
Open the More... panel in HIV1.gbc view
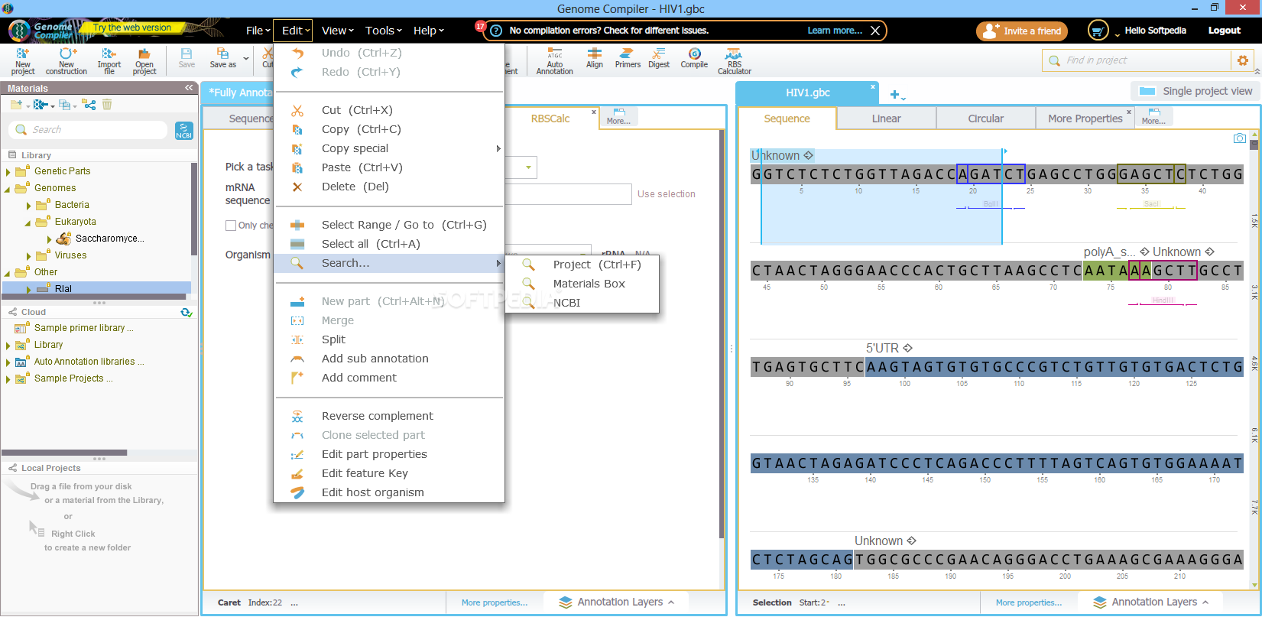pyautogui.click(x=1153, y=117)
